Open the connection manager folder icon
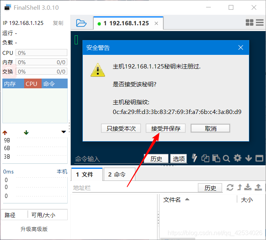The height and width of the screenshot is (240, 266). [81, 23]
